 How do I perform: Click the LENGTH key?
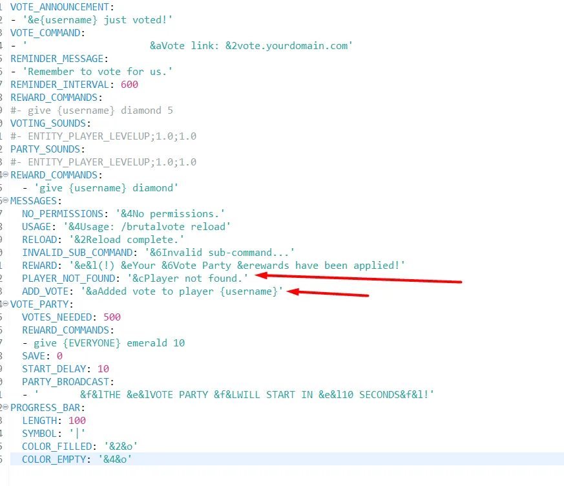39,421
